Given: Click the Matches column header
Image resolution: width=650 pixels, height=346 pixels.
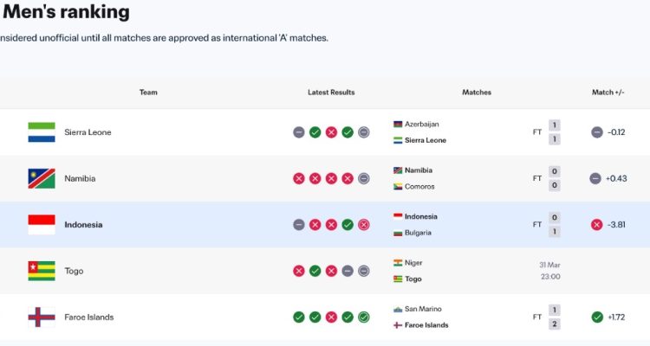Looking at the screenshot, I should [477, 93].
